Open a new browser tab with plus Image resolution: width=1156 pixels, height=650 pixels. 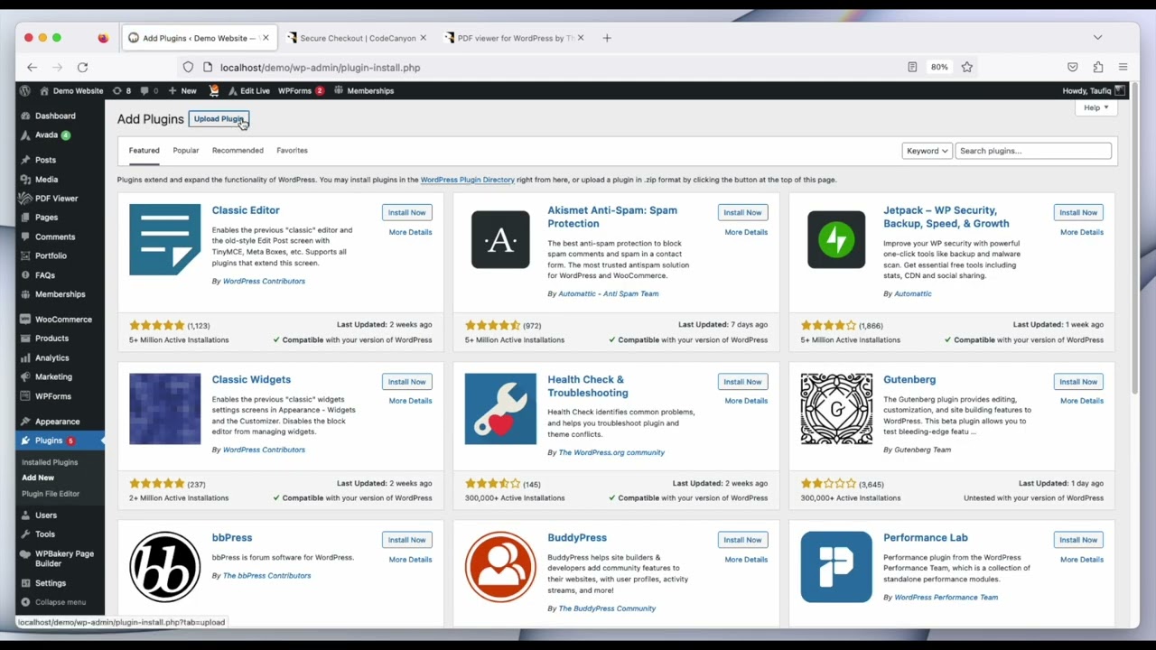click(x=607, y=38)
